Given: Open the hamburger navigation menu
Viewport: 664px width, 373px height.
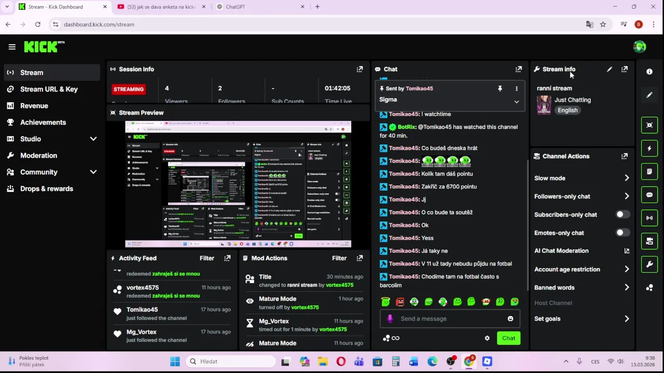Looking at the screenshot, I should point(12,47).
